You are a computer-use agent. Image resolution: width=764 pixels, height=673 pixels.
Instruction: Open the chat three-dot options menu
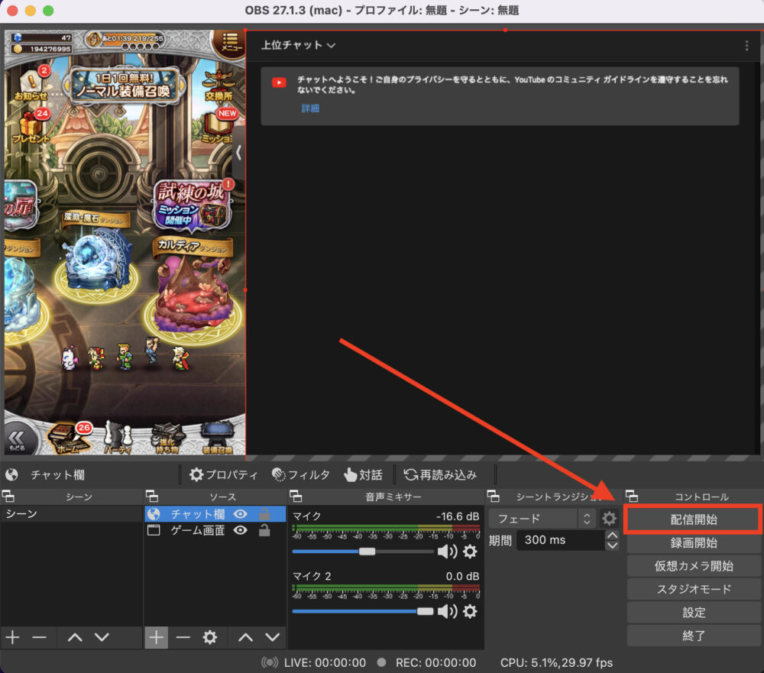[x=746, y=45]
